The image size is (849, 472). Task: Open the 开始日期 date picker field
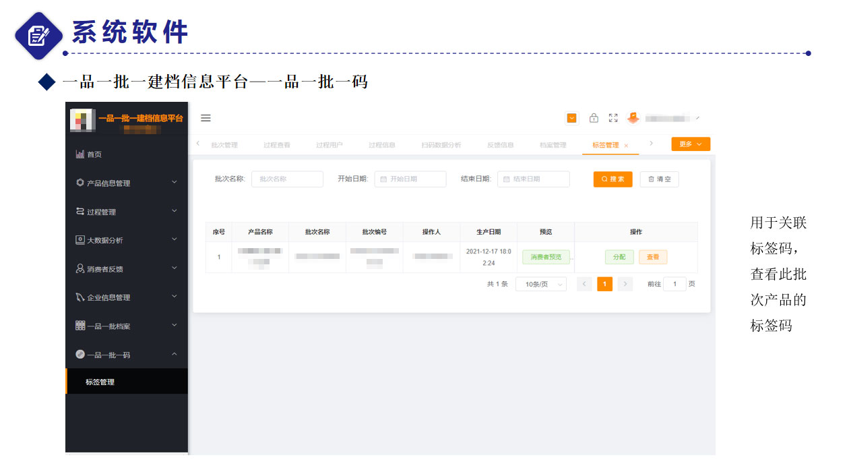tap(411, 179)
